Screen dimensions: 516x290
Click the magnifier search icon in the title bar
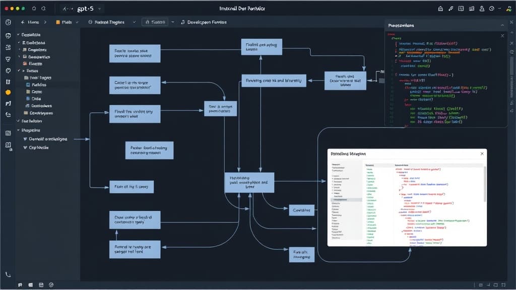(x=34, y=9)
